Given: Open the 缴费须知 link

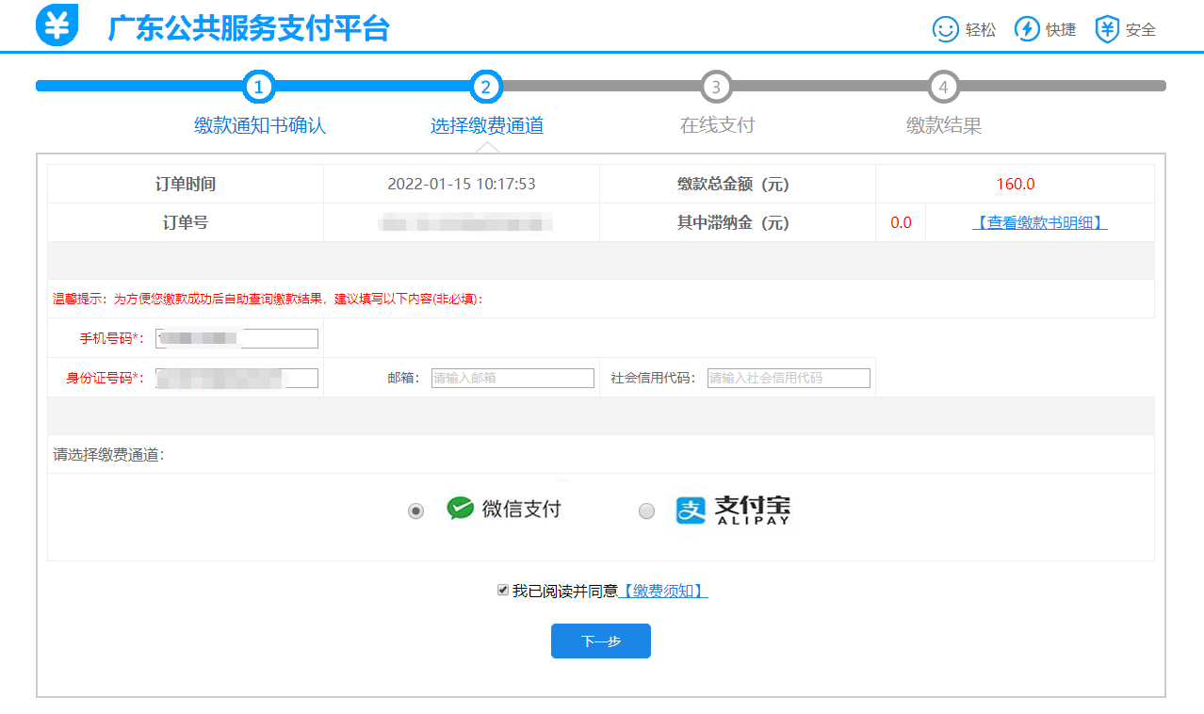Looking at the screenshot, I should (663, 591).
